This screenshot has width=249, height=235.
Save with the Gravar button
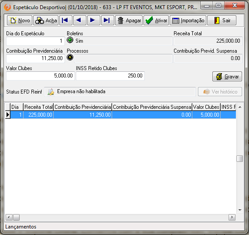coord(227,77)
